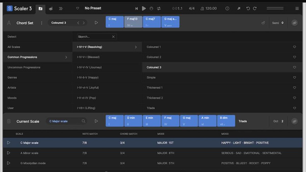Adjust the horizontal slider in the header

tap(275, 8)
